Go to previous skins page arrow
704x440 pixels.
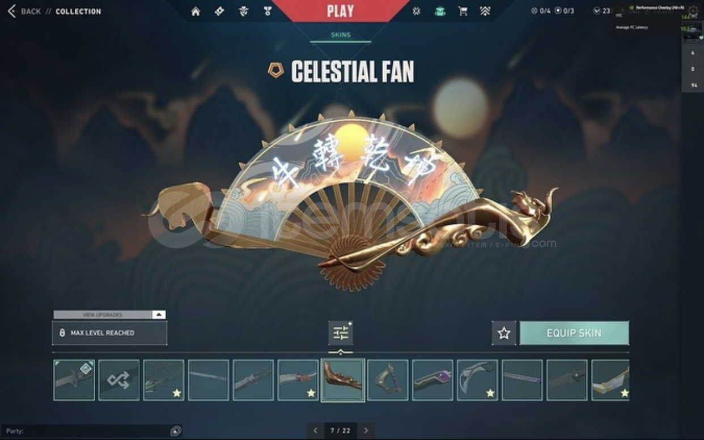tap(315, 430)
